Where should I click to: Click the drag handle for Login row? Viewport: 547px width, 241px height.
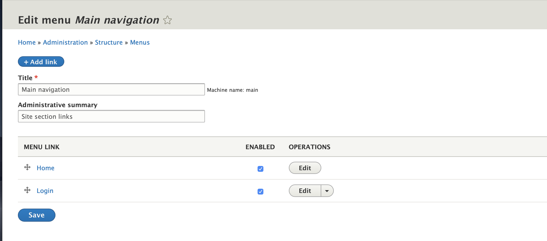(x=27, y=190)
